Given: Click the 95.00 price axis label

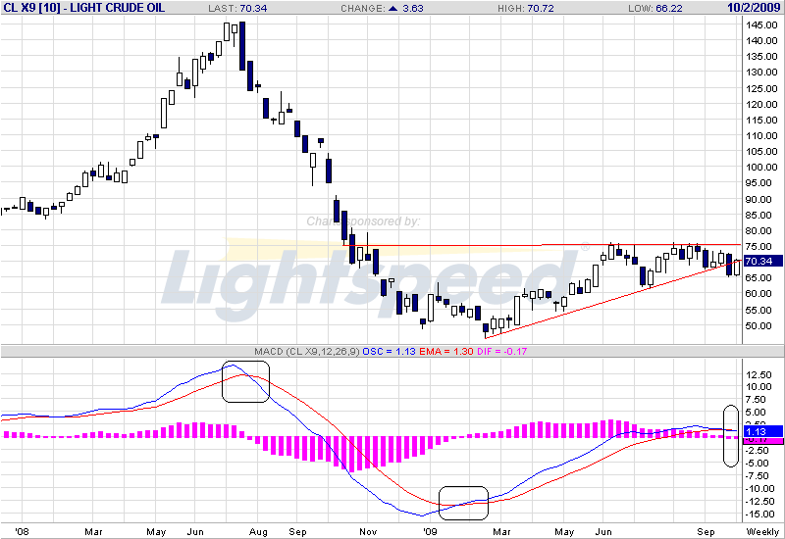Looking at the screenshot, I should point(759,183).
